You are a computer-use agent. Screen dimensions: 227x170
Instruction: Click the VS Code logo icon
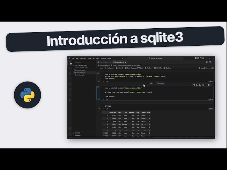pyautogui.click(x=70, y=58)
